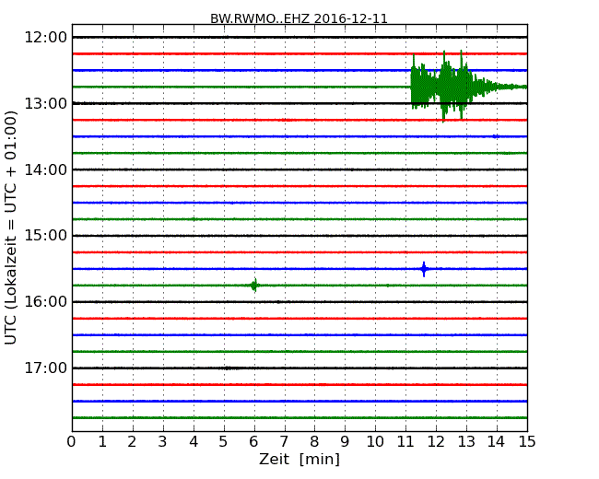The image size is (599, 479).
Task: Click x-axis tick label 15
Action: tap(527, 442)
